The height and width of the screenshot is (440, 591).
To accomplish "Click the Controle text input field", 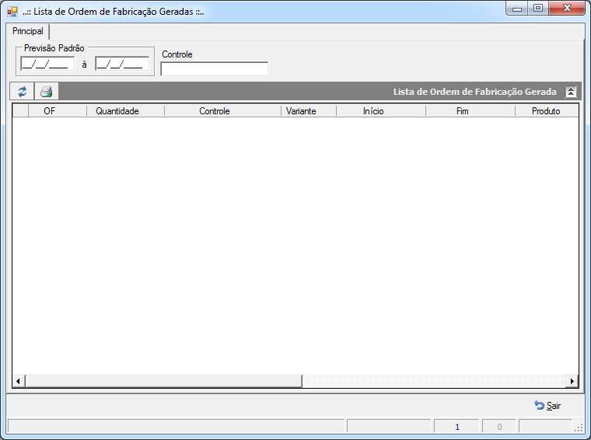I will 214,69.
